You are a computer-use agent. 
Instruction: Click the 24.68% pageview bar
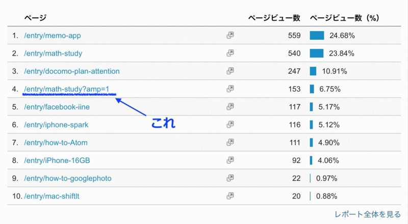pyautogui.click(x=317, y=35)
